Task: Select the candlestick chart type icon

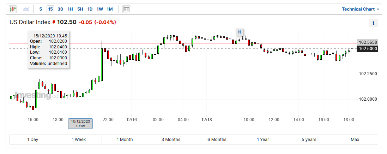Action: [13, 9]
